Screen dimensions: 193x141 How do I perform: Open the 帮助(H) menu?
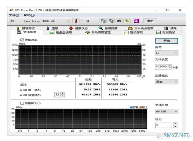(29, 15)
